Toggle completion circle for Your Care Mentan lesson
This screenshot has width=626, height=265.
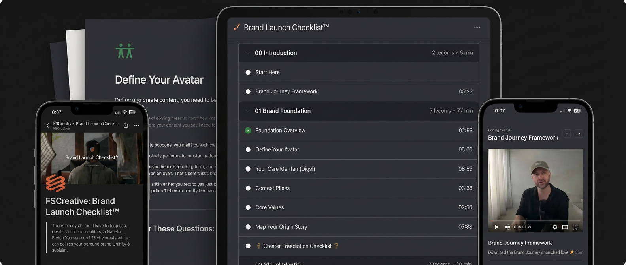(x=248, y=169)
